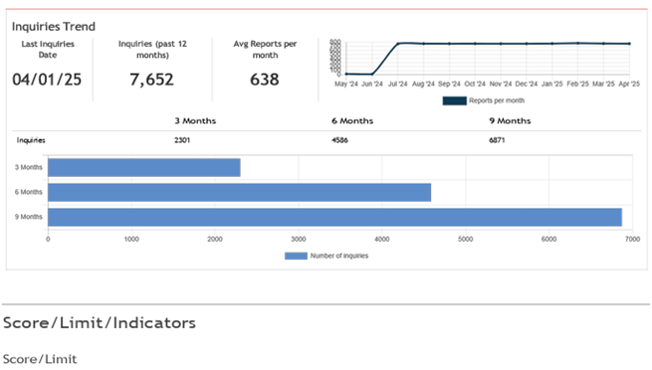Viewport: 652px width, 370px height.
Task: Click the Feb '25 data point on line chart
Action: (578, 43)
